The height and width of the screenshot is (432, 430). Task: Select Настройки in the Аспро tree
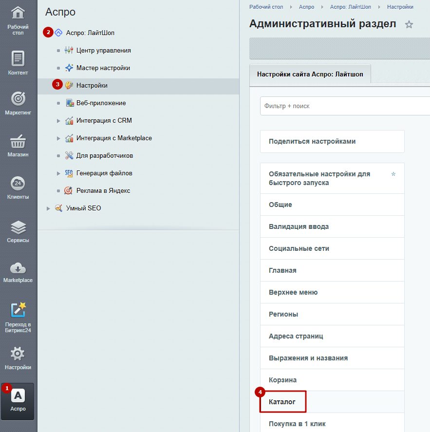92,85
